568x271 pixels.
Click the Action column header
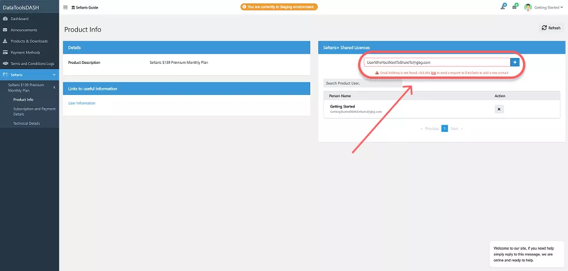point(500,96)
